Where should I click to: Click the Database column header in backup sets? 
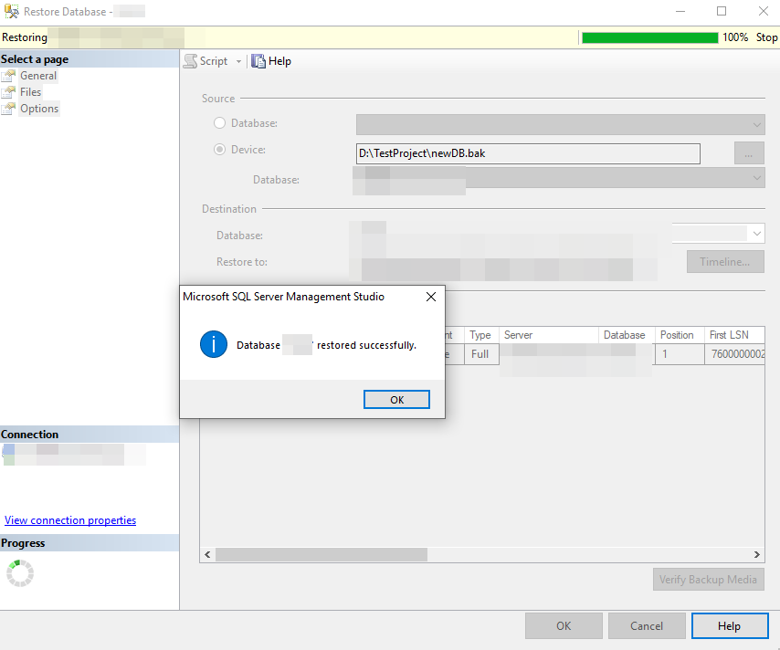[x=627, y=335]
